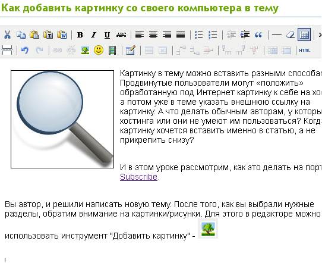
Task: Click the Paste clipboard icon
Action: tap(34, 35)
